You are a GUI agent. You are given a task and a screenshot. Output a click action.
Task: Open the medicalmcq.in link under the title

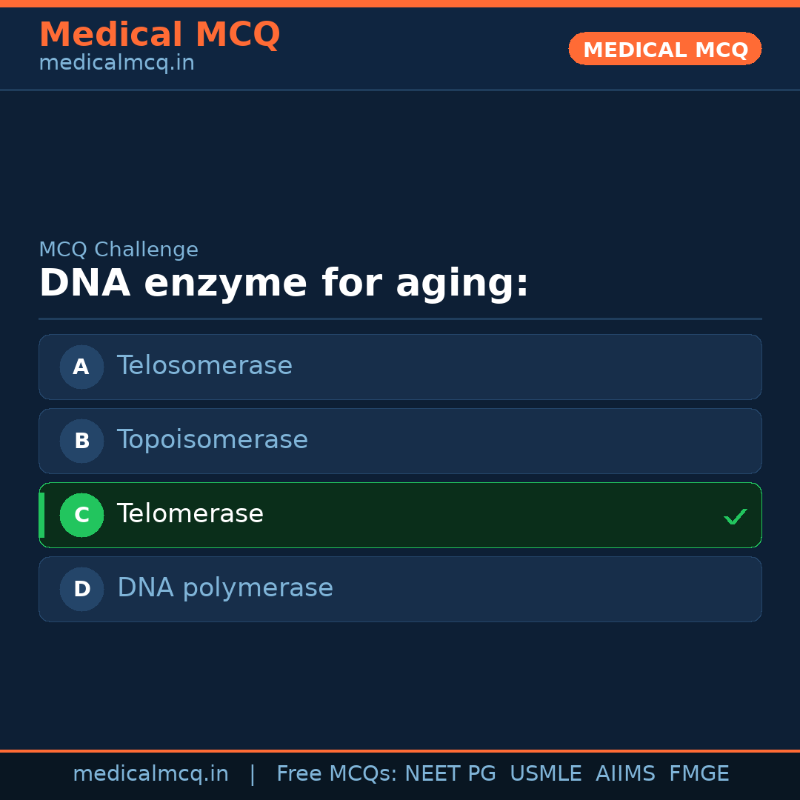pos(116,63)
